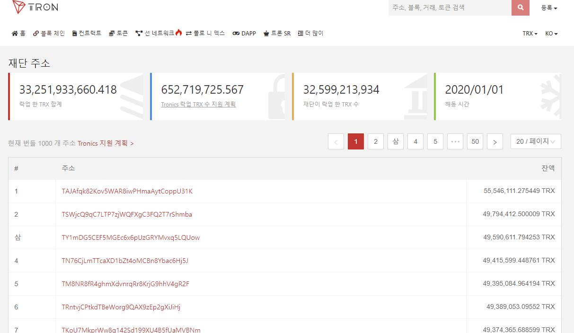This screenshot has height=333, width=574.
Task: Open address TRntvjCPtkdTBeWorg9QAX9zEp2gXiJiHj
Action: coord(121,307)
